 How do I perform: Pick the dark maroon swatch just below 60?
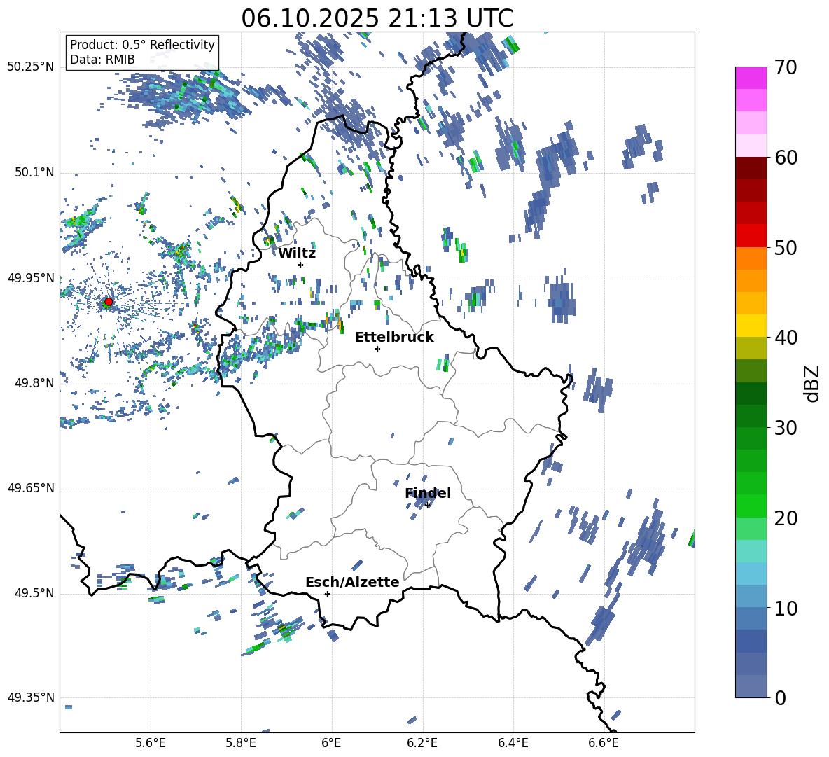click(x=751, y=168)
